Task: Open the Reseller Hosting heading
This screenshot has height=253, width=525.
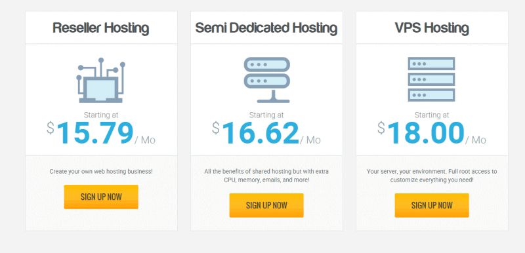Action: pos(101,28)
